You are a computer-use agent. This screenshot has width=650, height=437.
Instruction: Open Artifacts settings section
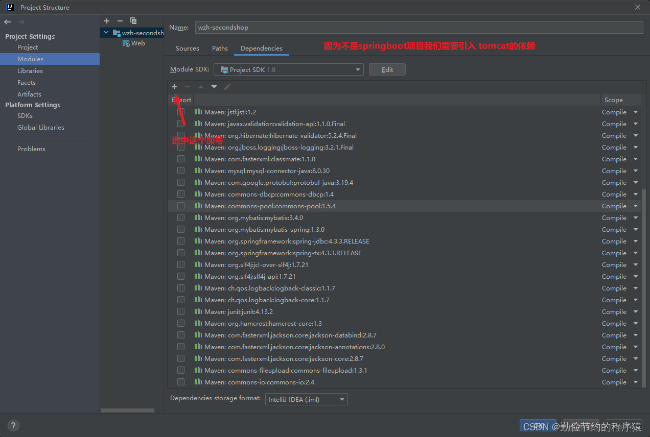(29, 94)
